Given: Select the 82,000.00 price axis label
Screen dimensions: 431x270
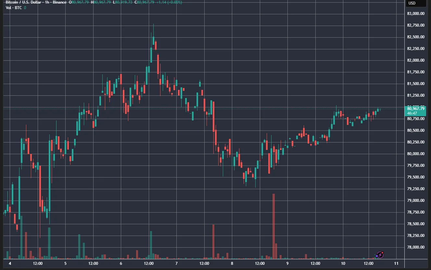Looking at the screenshot, I should 416,60.
